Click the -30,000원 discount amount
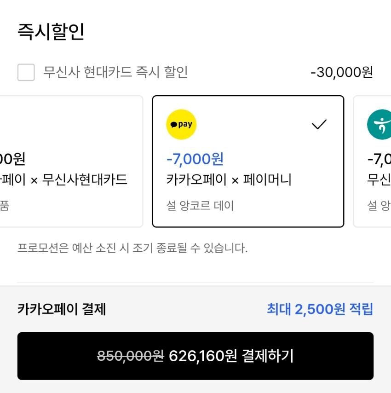This screenshot has width=391, height=393. (341, 72)
